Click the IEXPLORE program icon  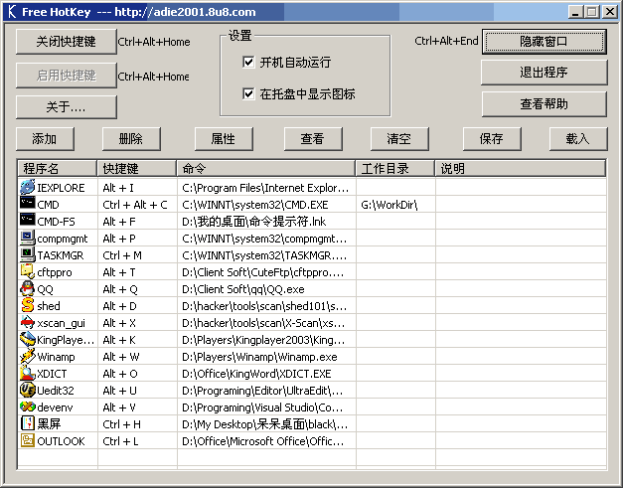(28, 187)
